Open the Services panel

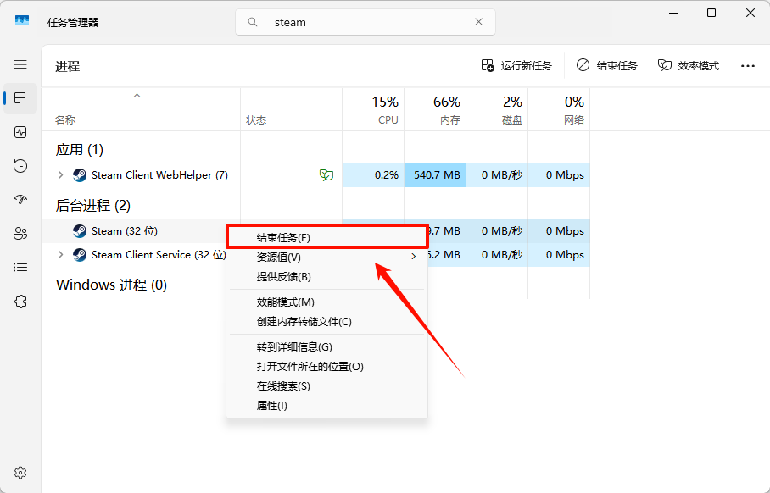tap(19, 301)
